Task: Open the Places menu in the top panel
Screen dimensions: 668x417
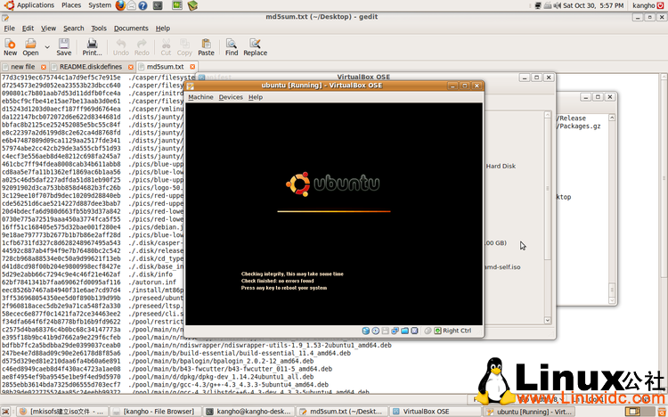Action: tap(71, 5)
